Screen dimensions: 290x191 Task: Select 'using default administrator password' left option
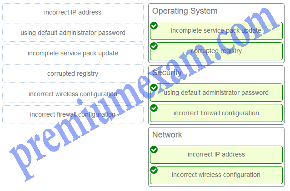click(73, 33)
